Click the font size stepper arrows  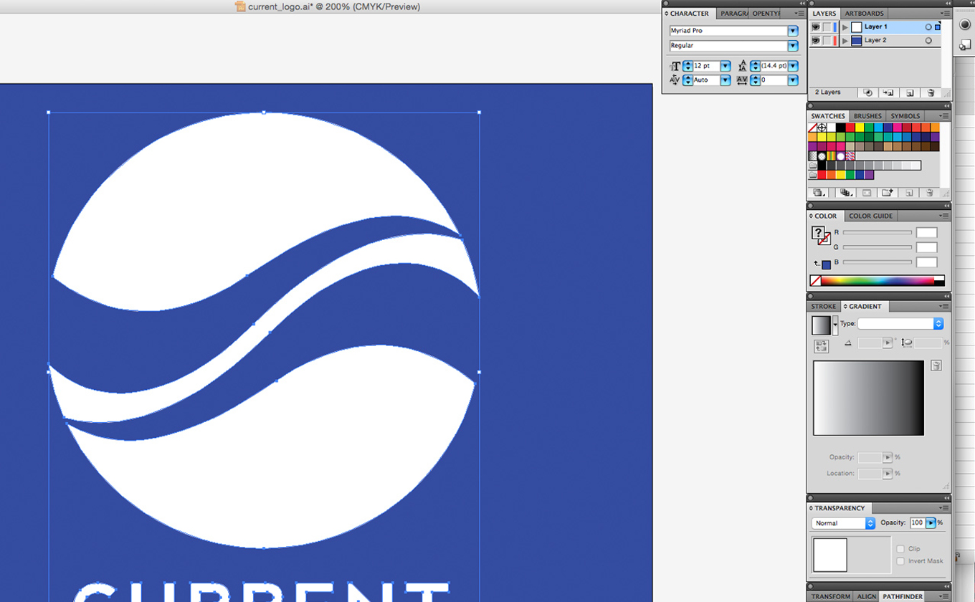[x=688, y=66]
